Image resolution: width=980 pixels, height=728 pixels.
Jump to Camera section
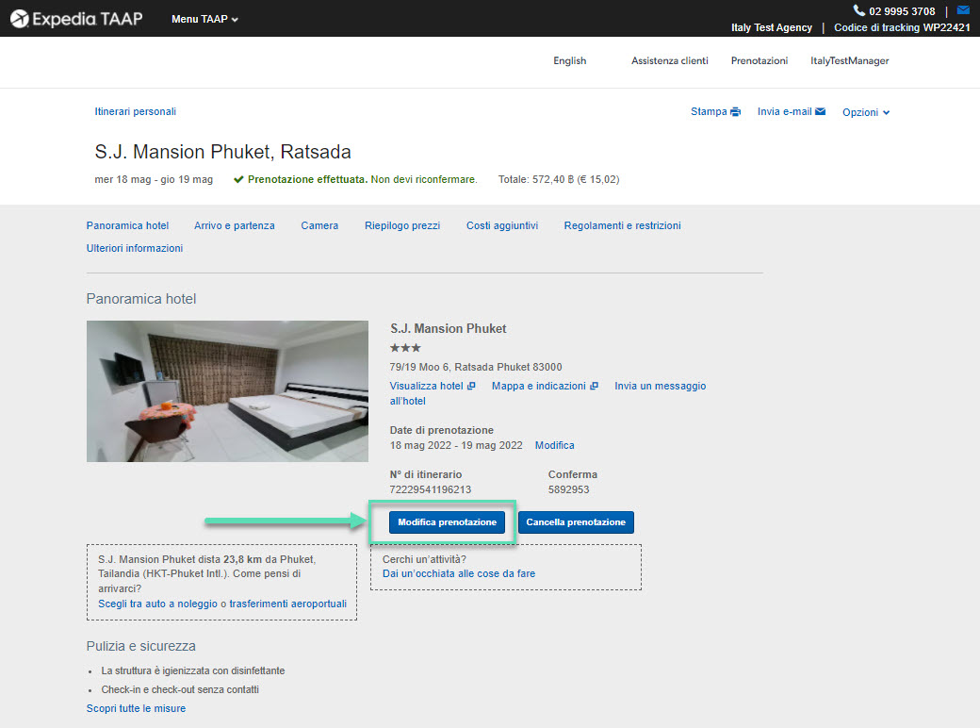[319, 225]
